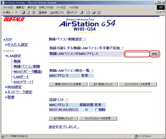166x139 pixels.
Task: Click the edit page toolbar icon
Action: (98, 13)
